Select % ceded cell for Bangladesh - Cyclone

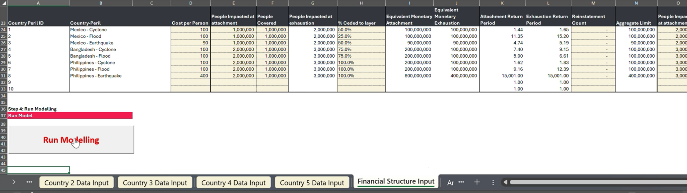pyautogui.click(x=361, y=49)
